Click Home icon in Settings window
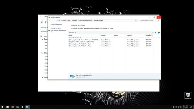The height and width of the screenshot is (109, 194). point(42,22)
